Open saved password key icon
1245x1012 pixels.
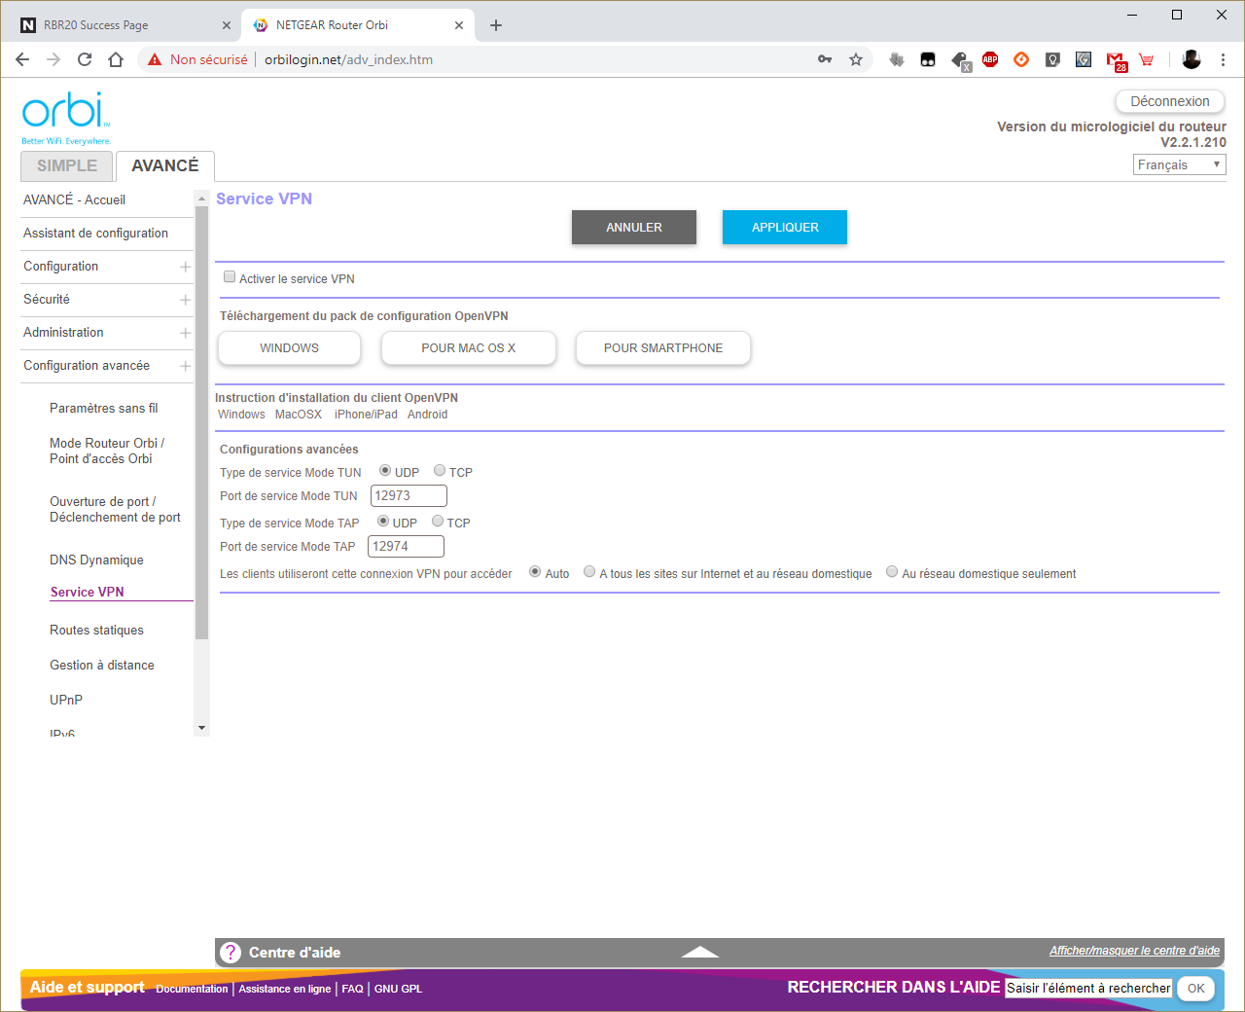coord(825,59)
